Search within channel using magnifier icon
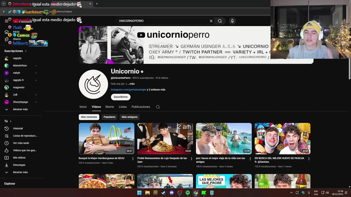The image size is (351, 197). (158, 107)
